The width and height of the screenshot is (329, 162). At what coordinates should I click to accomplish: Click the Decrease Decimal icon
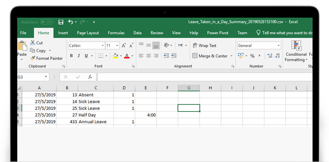tap(277, 56)
